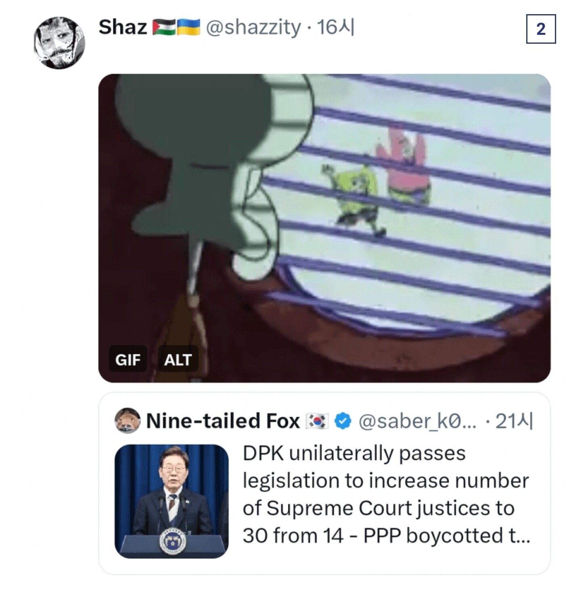The width and height of the screenshot is (582, 589).
Task: Click the GIF badge on the media
Action: [128, 359]
